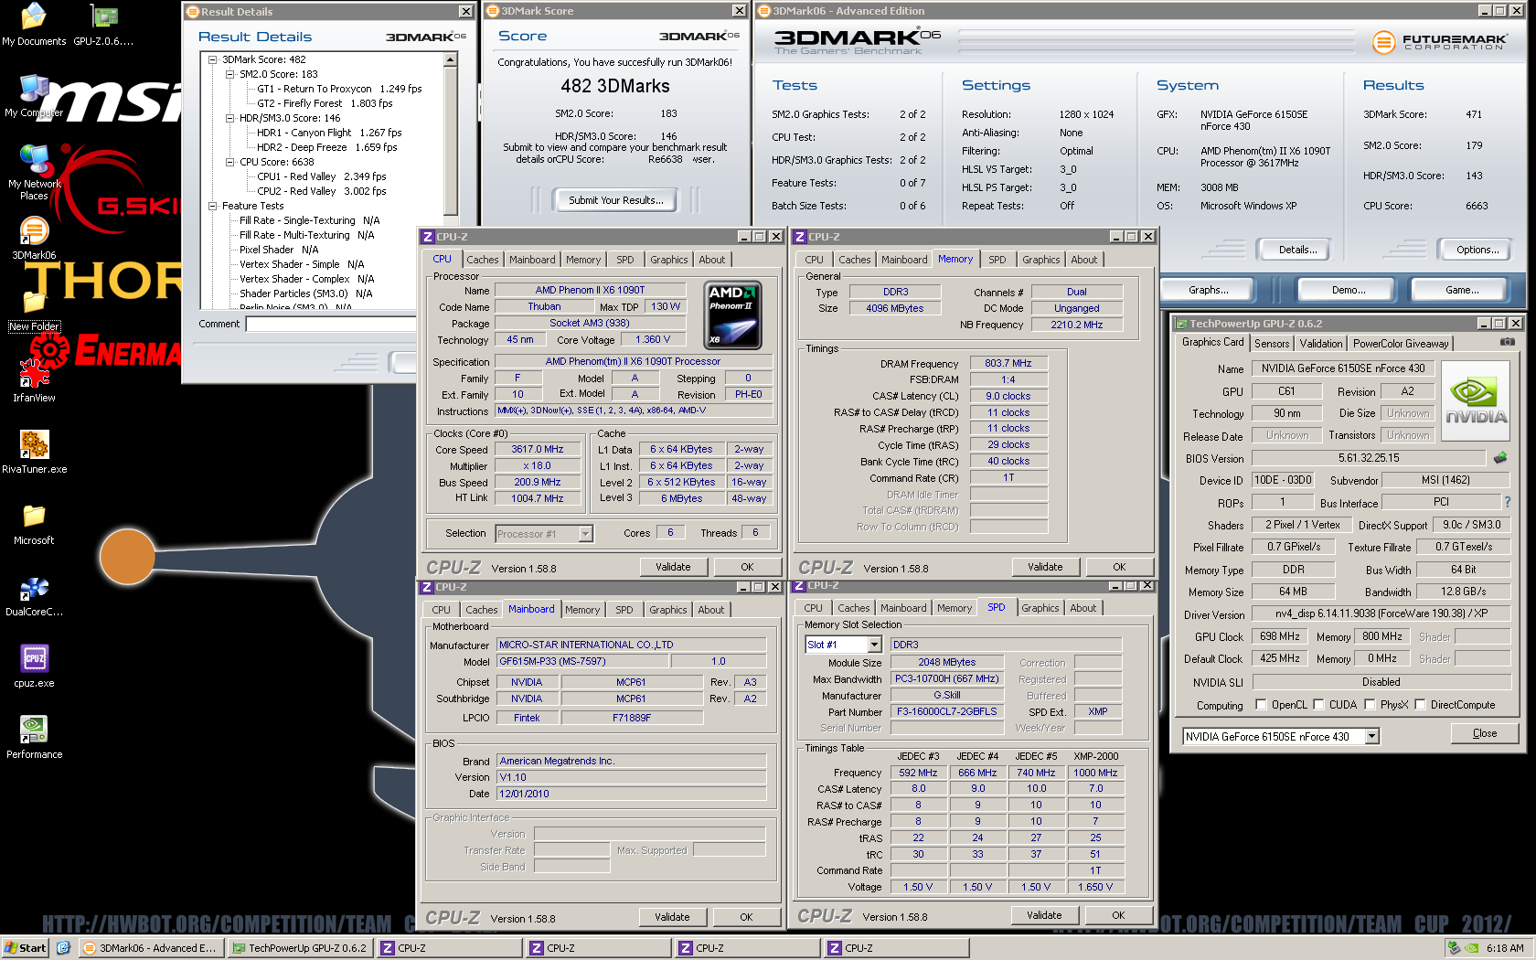This screenshot has height=960, width=1536.
Task: Click the GPU-Z title bar icon
Action: (x=1181, y=324)
